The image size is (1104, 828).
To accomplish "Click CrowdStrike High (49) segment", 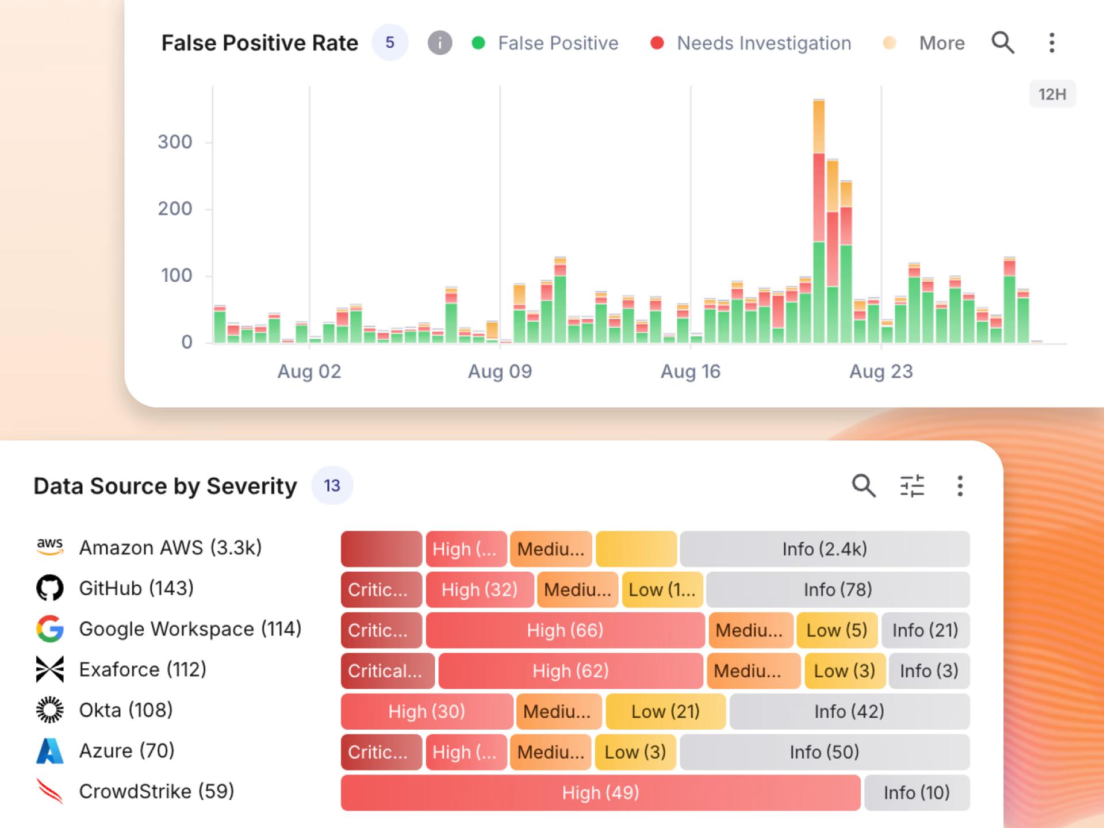I will 601,793.
